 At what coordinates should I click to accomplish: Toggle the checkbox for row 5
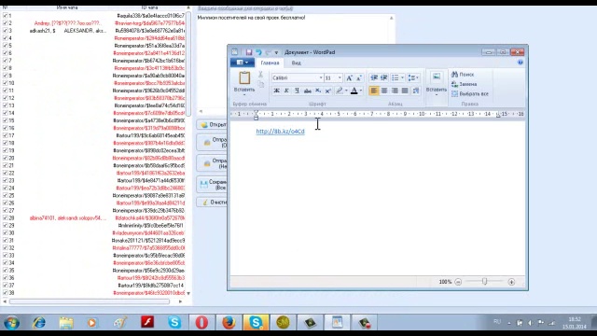pos(6,46)
